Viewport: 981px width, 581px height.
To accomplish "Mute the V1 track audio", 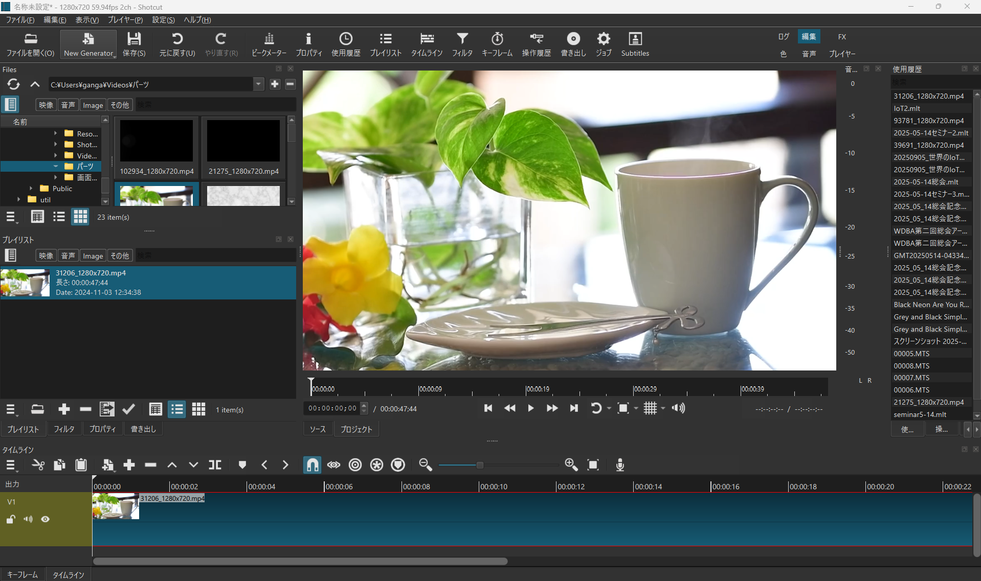I will pos(28,519).
